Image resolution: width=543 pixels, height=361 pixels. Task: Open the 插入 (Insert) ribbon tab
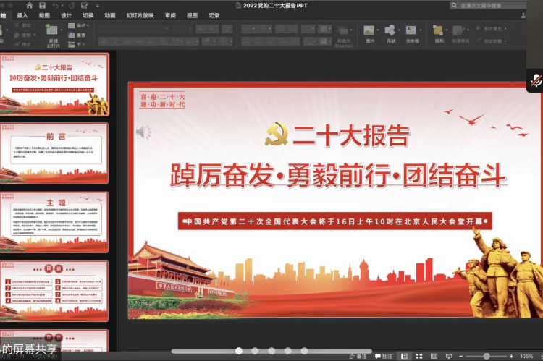pos(22,15)
